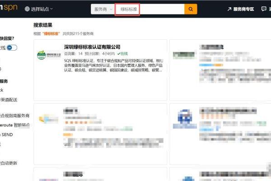Click the 预计回复: 4小时内 text
This screenshot has width=271, height=181.
click(x=100, y=54)
